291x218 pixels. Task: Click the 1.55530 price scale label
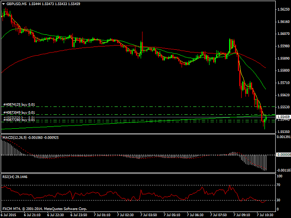point(284,107)
